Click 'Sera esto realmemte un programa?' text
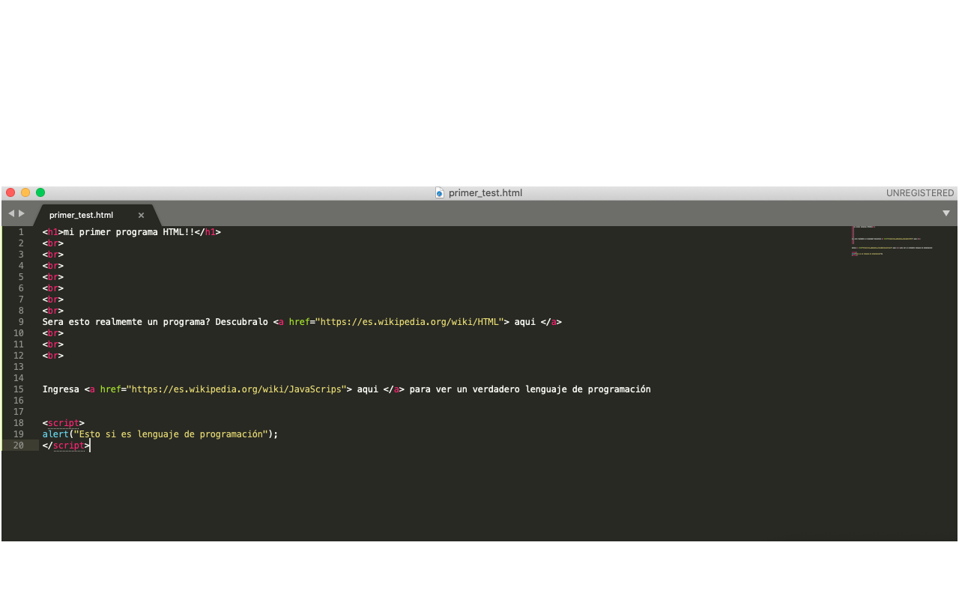This screenshot has width=959, height=599. click(x=126, y=322)
